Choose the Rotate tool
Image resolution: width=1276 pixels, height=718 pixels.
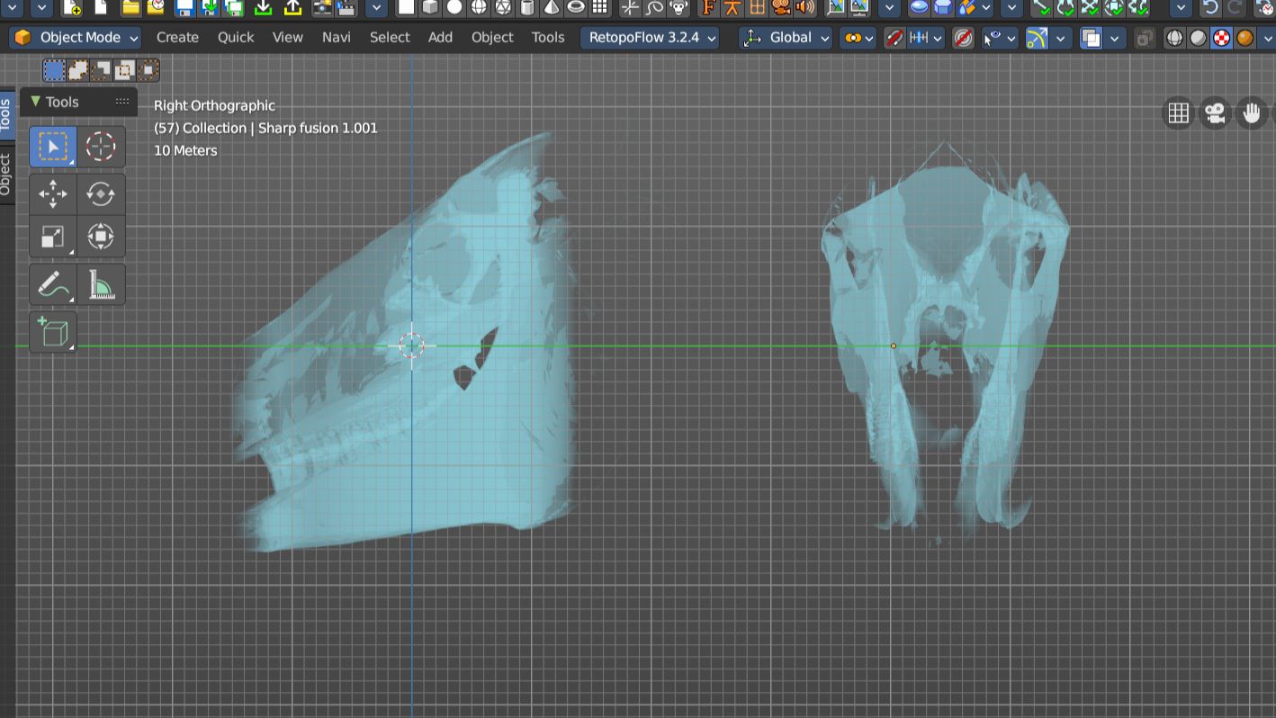100,193
